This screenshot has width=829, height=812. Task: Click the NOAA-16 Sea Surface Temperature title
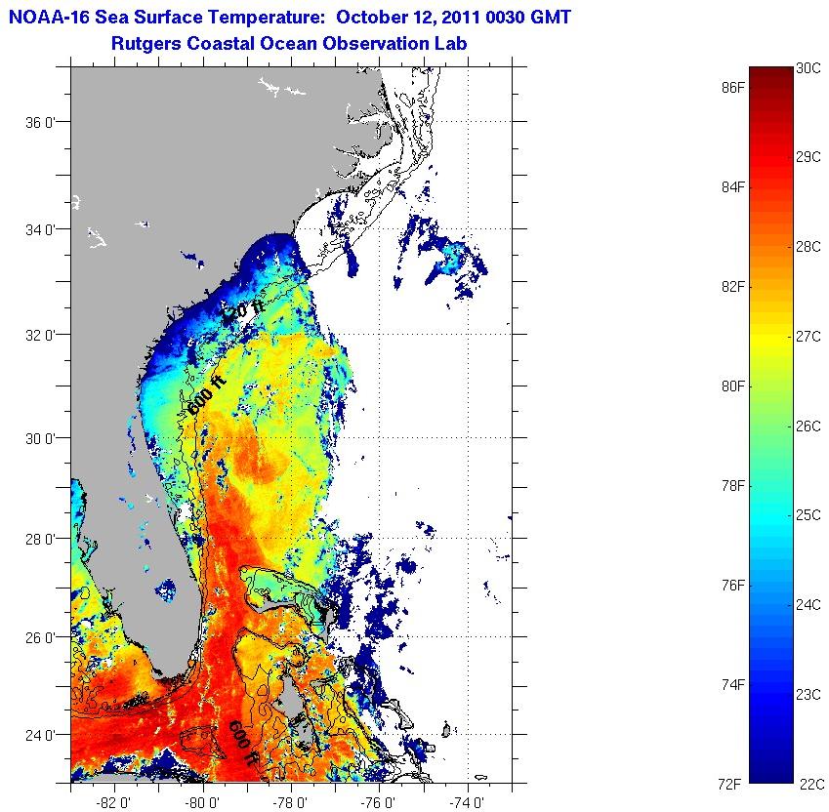(x=290, y=18)
